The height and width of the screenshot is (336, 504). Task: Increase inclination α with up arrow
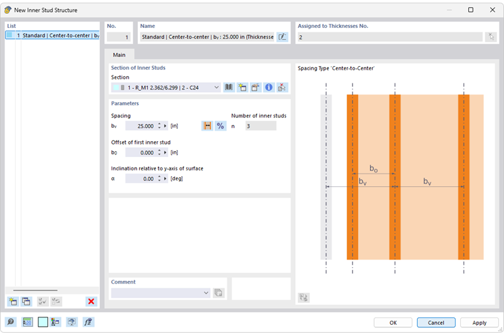pyautogui.click(x=159, y=177)
